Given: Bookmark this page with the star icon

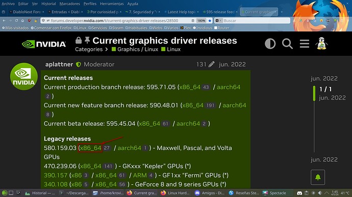Looking at the screenshot, I should click(210, 20).
